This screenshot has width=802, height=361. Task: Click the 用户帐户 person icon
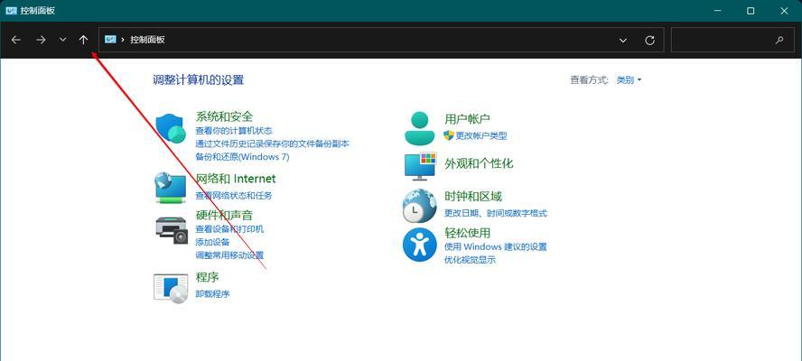coord(419,128)
